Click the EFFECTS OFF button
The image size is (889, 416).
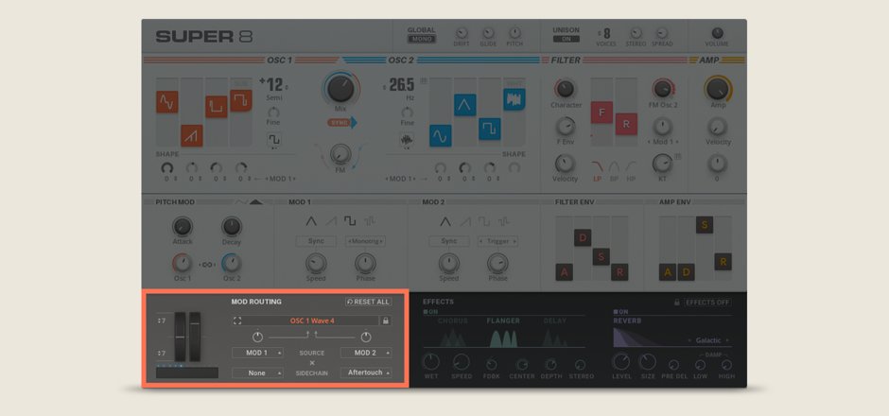coord(708,303)
